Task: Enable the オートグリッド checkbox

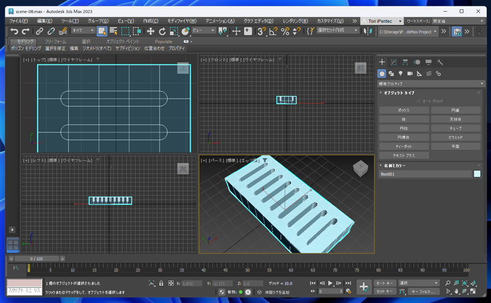Action: (x=419, y=101)
